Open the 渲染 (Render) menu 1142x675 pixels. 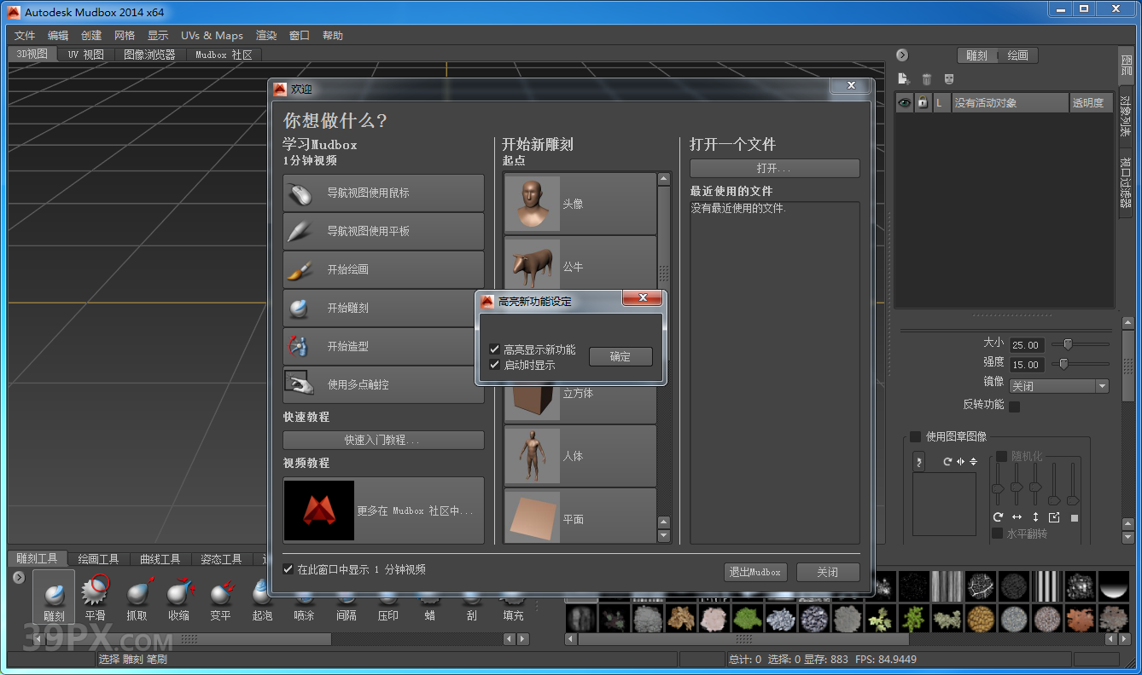pyautogui.click(x=265, y=35)
